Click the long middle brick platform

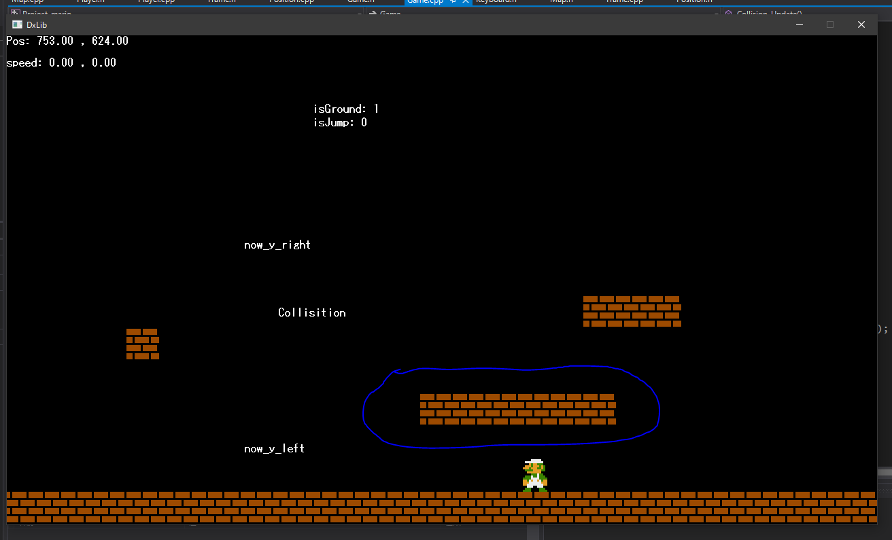pos(518,409)
